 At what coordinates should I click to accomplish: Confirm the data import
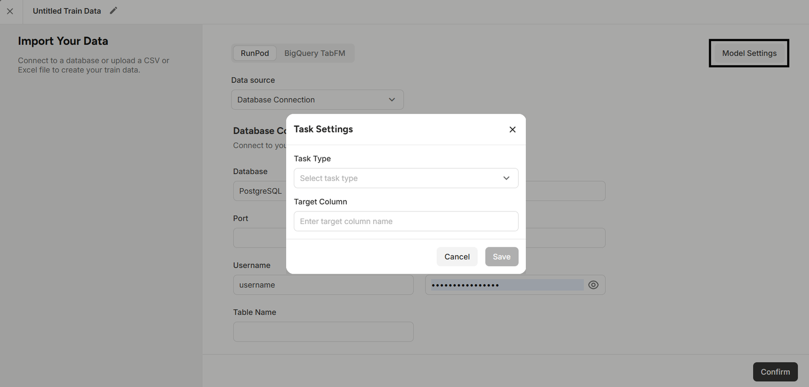775,372
